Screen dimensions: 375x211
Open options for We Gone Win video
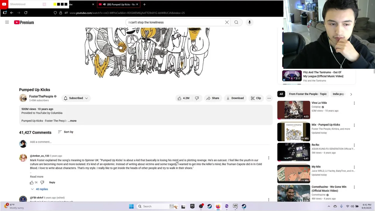tap(354, 187)
